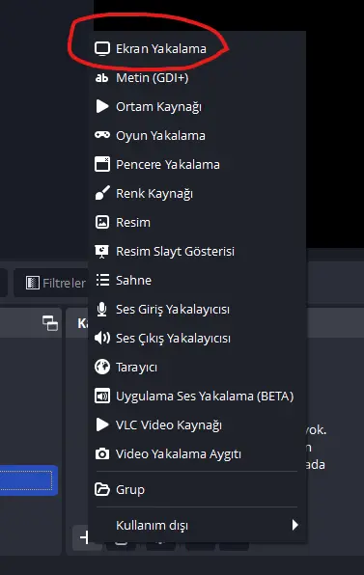Click the dock popout icon in the scenes panel

[50, 323]
